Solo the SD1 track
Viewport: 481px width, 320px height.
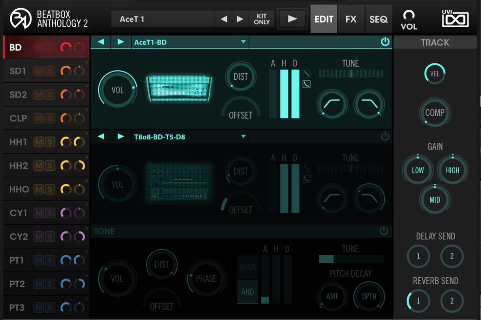click(x=50, y=71)
